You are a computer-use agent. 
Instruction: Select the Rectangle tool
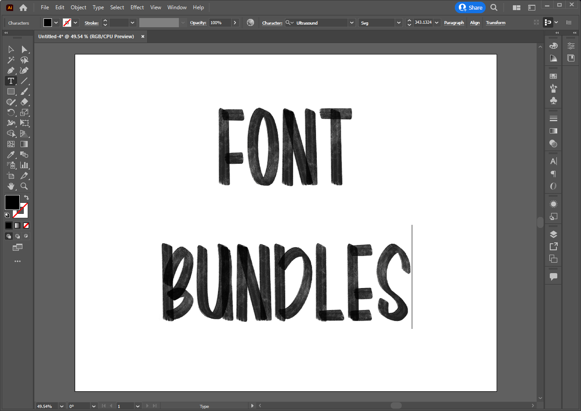coord(11,91)
